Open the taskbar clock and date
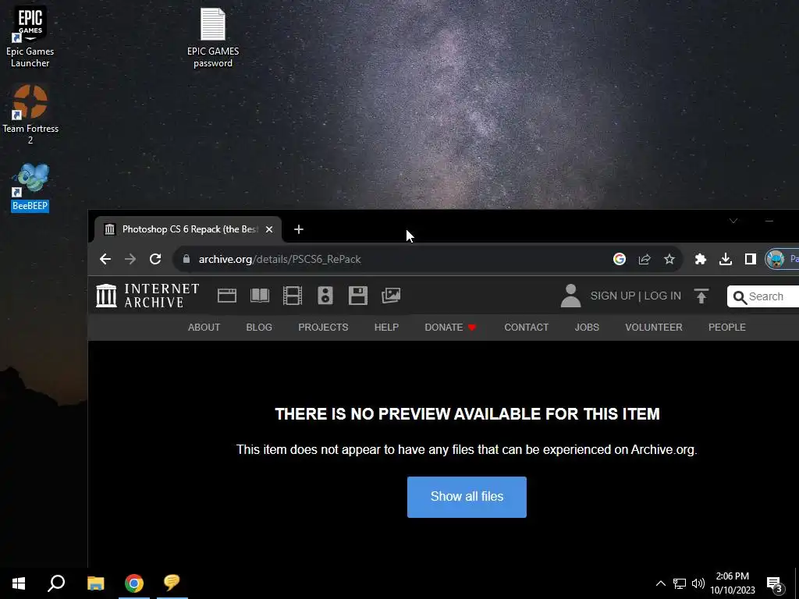799x599 pixels. tap(733, 583)
